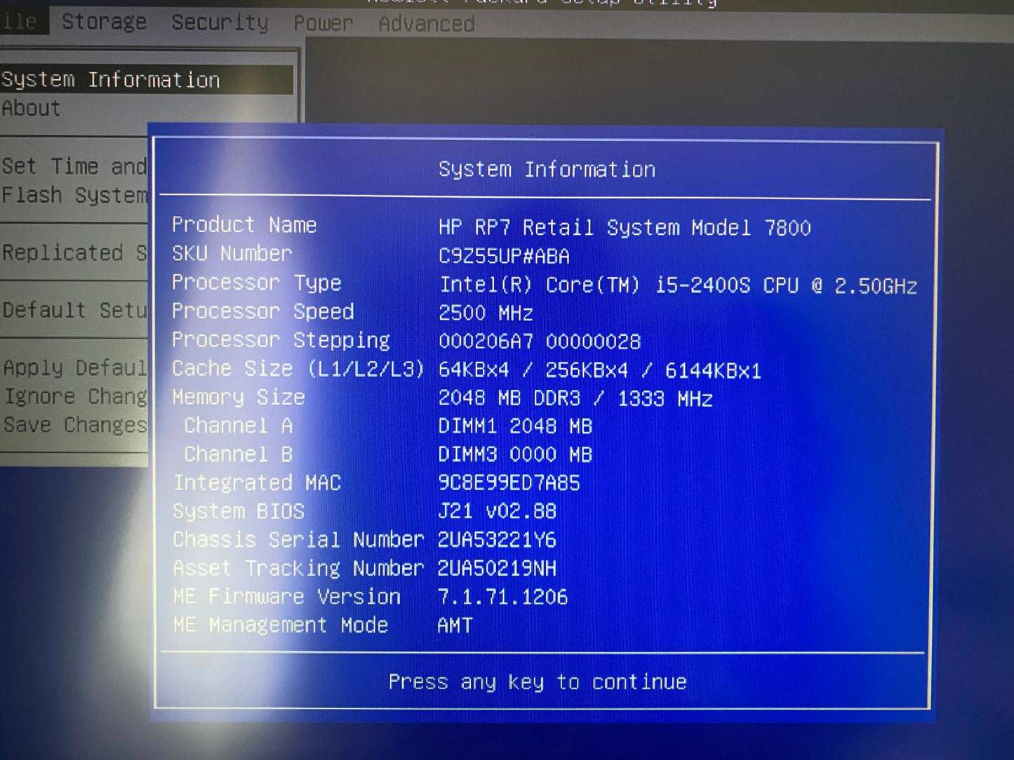This screenshot has width=1014, height=760.
Task: Click the AMT management mode value
Action: pos(455,625)
